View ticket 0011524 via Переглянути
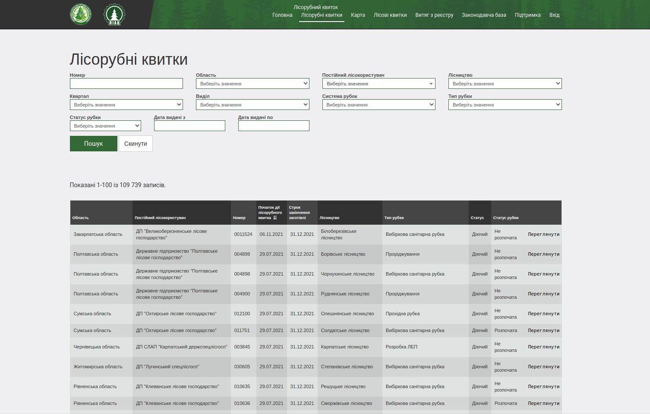 tap(543, 234)
